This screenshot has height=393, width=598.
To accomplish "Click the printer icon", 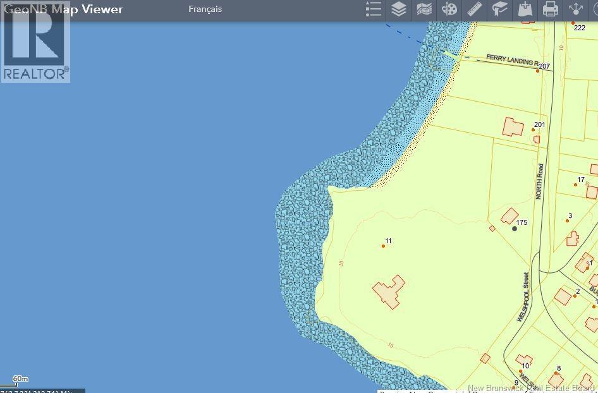I will point(551,9).
